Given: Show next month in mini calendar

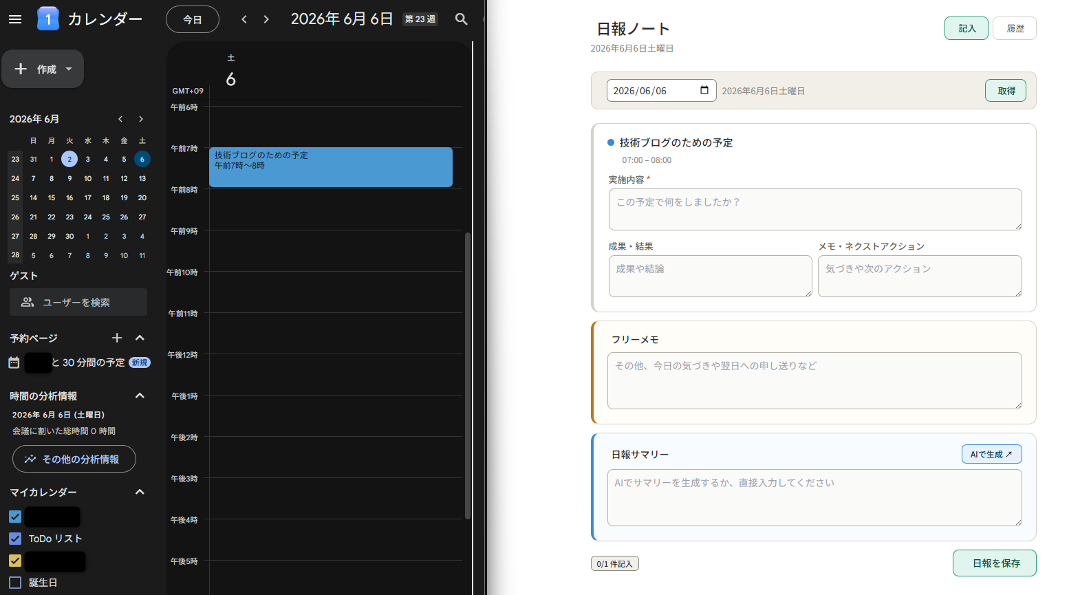Looking at the screenshot, I should coord(141,119).
